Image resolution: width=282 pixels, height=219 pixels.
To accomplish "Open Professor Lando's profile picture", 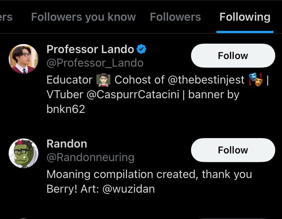I will (x=23, y=59).
